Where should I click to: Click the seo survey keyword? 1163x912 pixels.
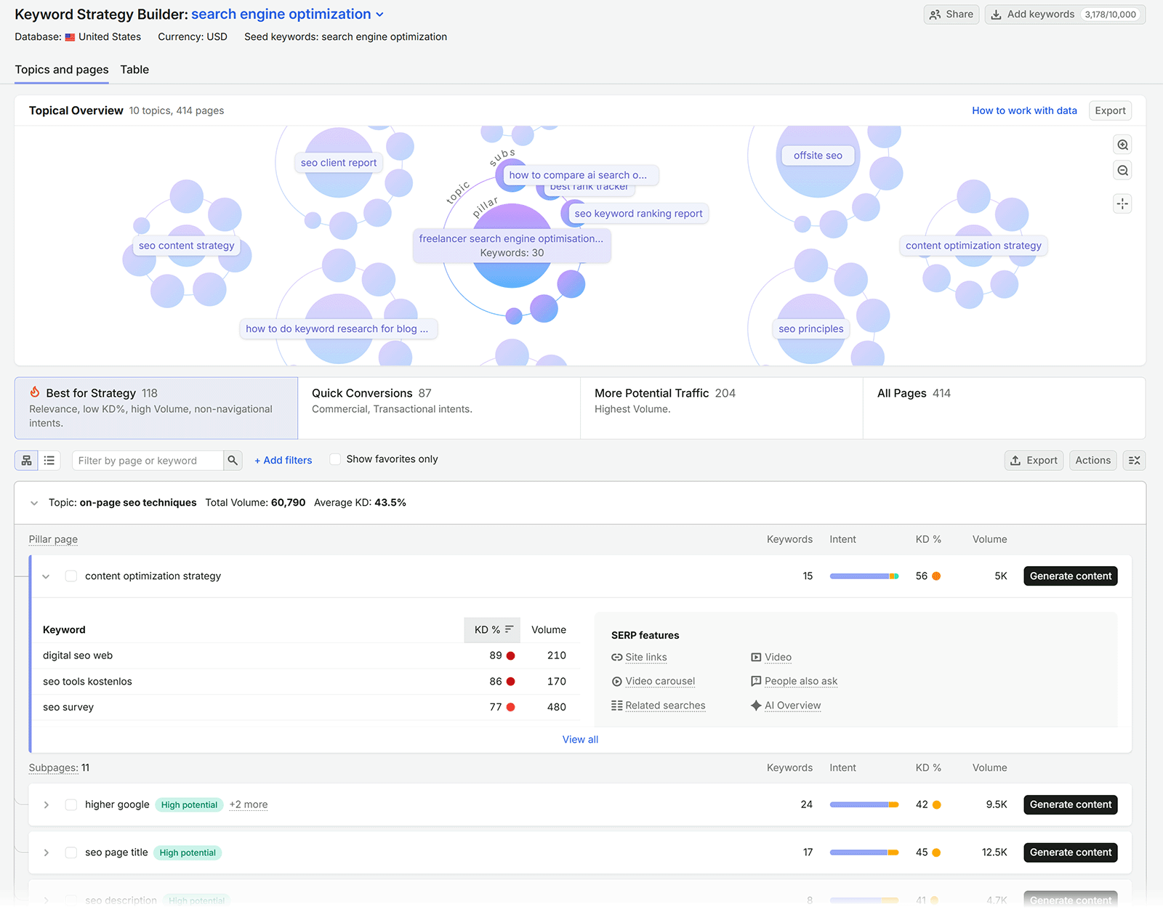pos(68,708)
